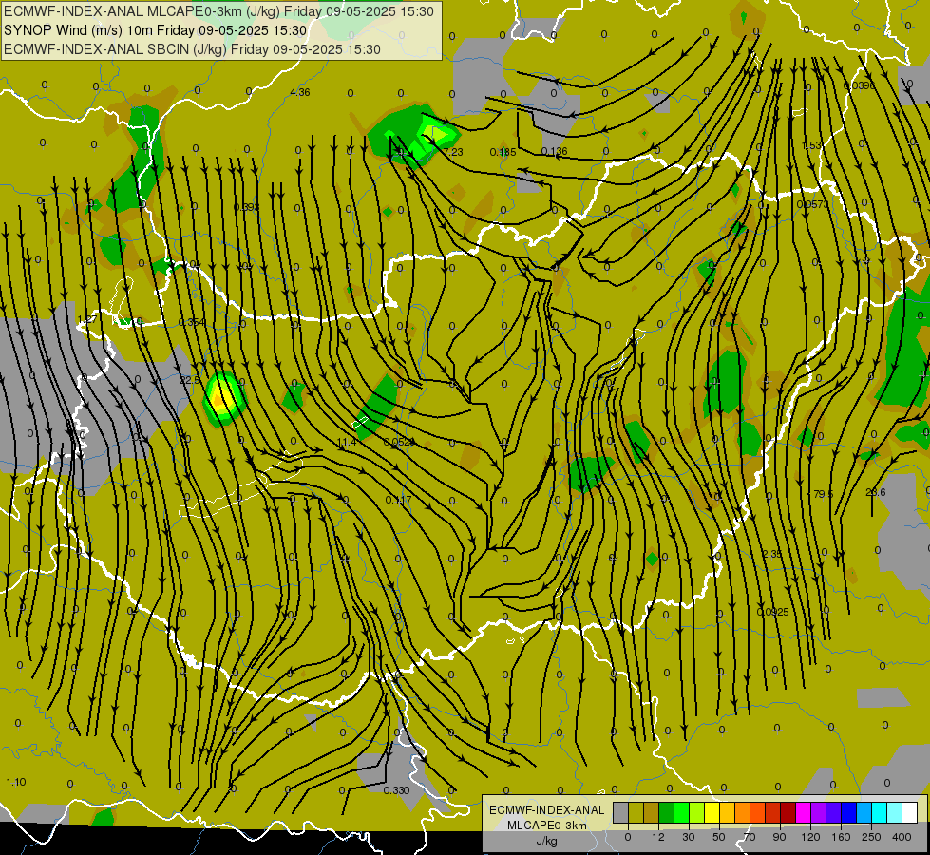Pick the magenta legend swatch
The height and width of the screenshot is (855, 930).
(x=804, y=813)
